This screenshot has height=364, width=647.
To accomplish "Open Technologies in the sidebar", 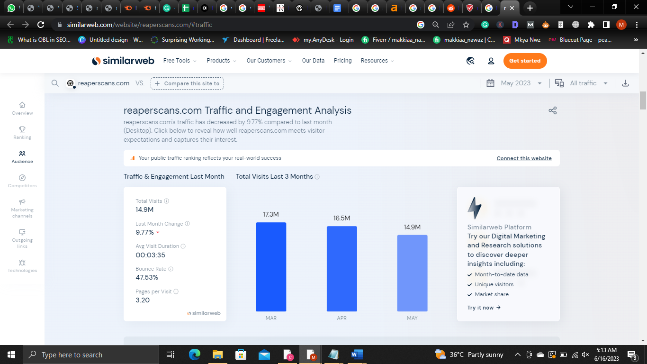I will pyautogui.click(x=22, y=266).
